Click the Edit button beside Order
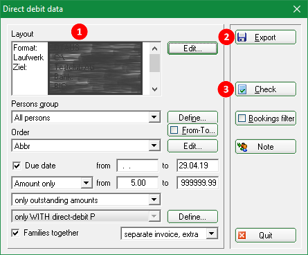The width and height of the screenshot is (308, 255). 192,146
